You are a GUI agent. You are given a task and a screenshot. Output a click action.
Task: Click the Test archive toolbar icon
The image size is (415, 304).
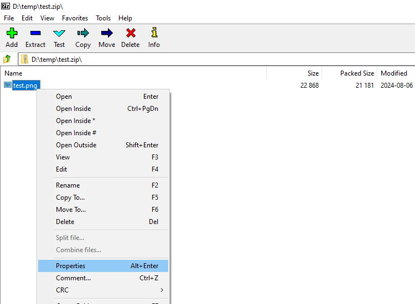click(x=59, y=33)
